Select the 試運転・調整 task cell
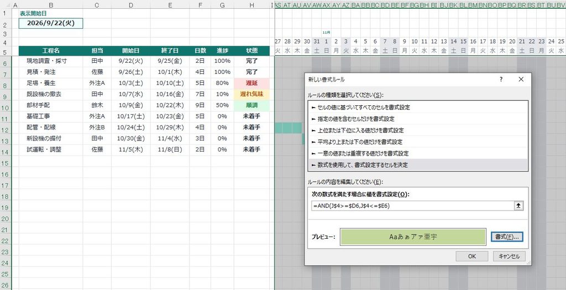The width and height of the screenshot is (566, 290). (x=51, y=149)
